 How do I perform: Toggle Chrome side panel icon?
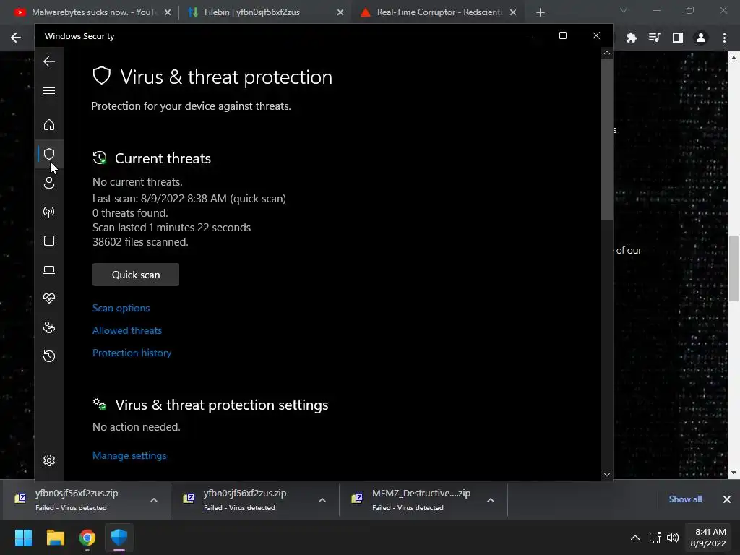click(678, 38)
